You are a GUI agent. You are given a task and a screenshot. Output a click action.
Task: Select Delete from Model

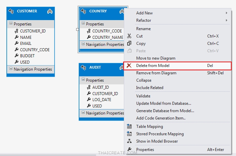[177, 66]
